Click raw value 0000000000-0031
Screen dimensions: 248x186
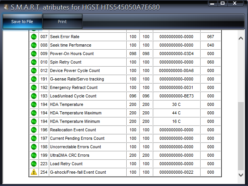point(176,87)
